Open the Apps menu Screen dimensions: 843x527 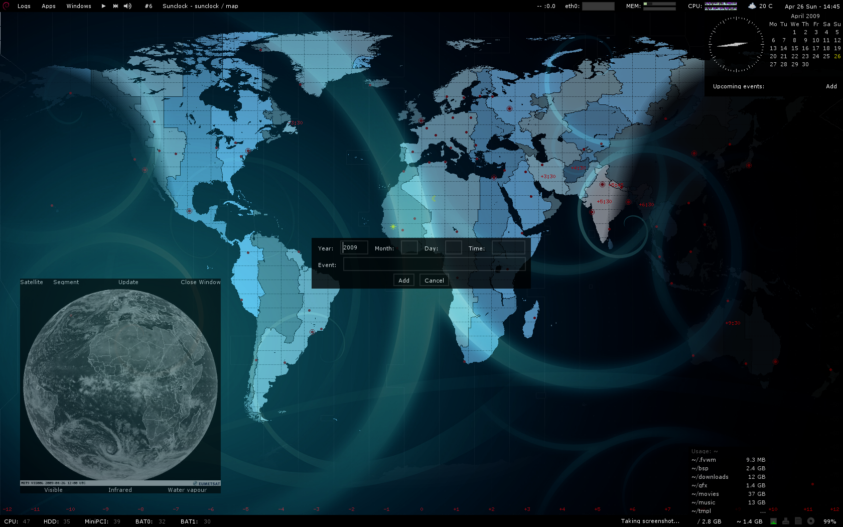point(49,6)
